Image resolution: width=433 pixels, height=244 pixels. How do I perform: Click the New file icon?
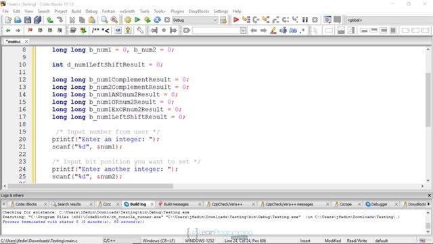point(8,20)
